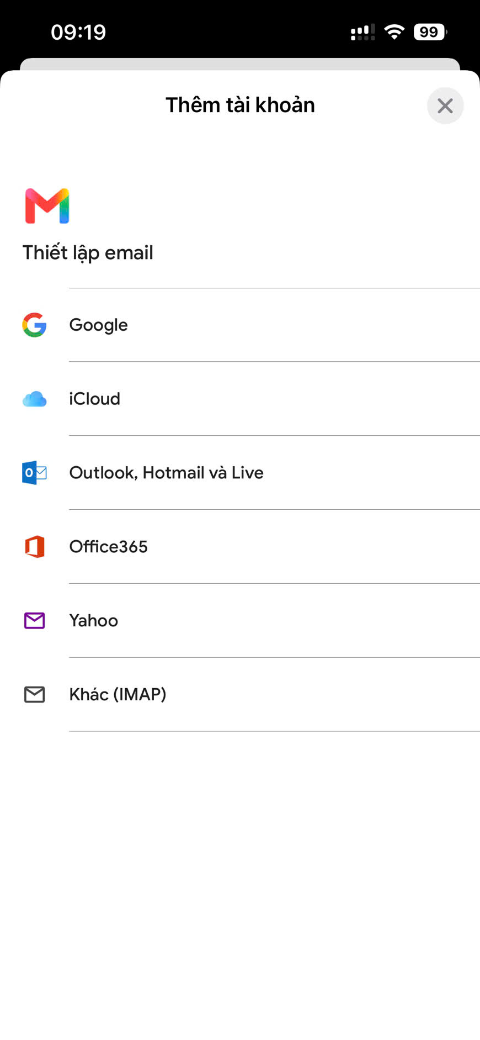Tap the Thêm tài khoản title
The height and width of the screenshot is (1040, 480).
[x=241, y=105]
